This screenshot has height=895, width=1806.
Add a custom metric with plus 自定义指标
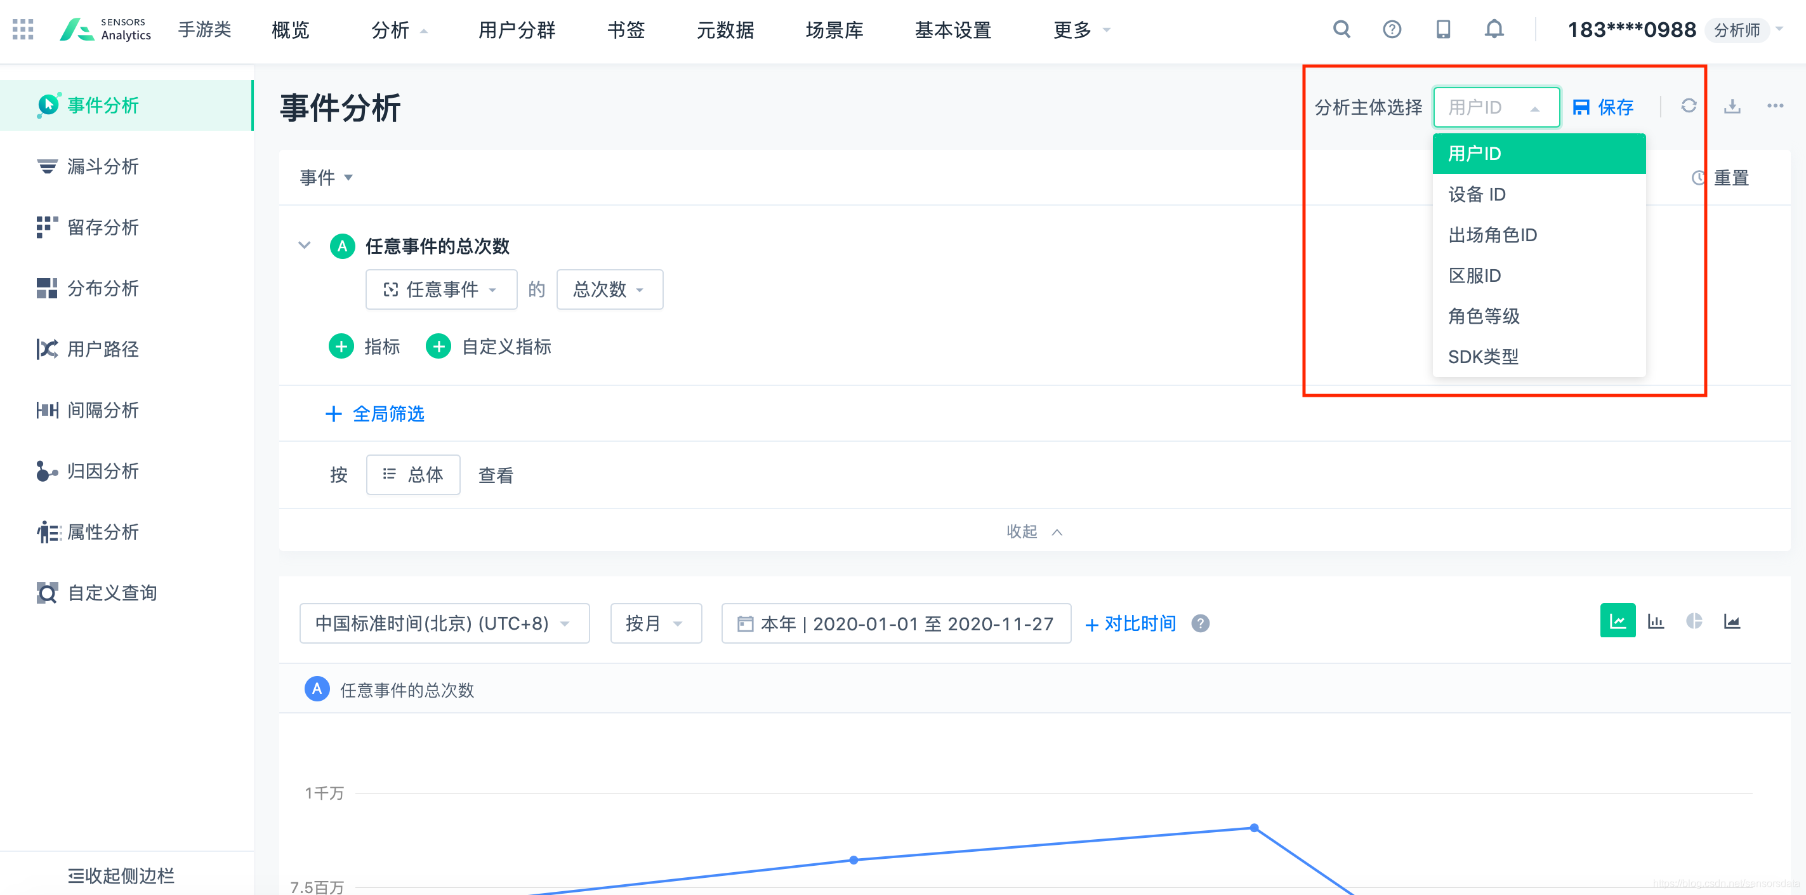489,347
